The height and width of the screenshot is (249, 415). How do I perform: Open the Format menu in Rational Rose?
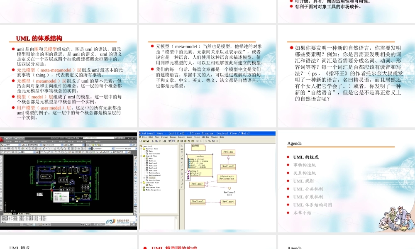click(x=164, y=137)
